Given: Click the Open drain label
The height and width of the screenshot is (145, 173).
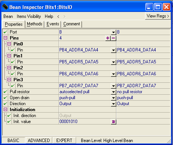Looking at the screenshot, I should [19, 98].
